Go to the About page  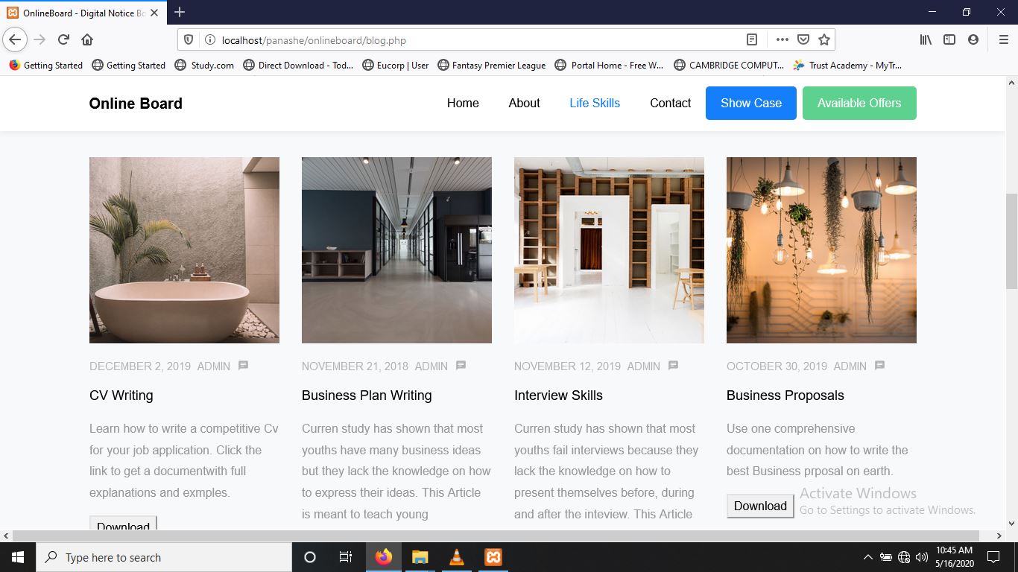pyautogui.click(x=524, y=103)
